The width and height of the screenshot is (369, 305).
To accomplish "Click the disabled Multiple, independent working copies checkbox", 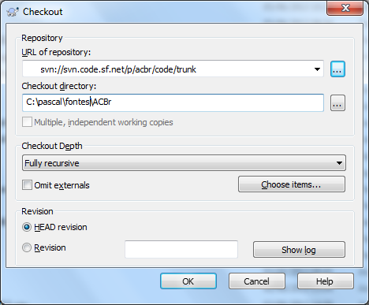I will pos(28,122).
